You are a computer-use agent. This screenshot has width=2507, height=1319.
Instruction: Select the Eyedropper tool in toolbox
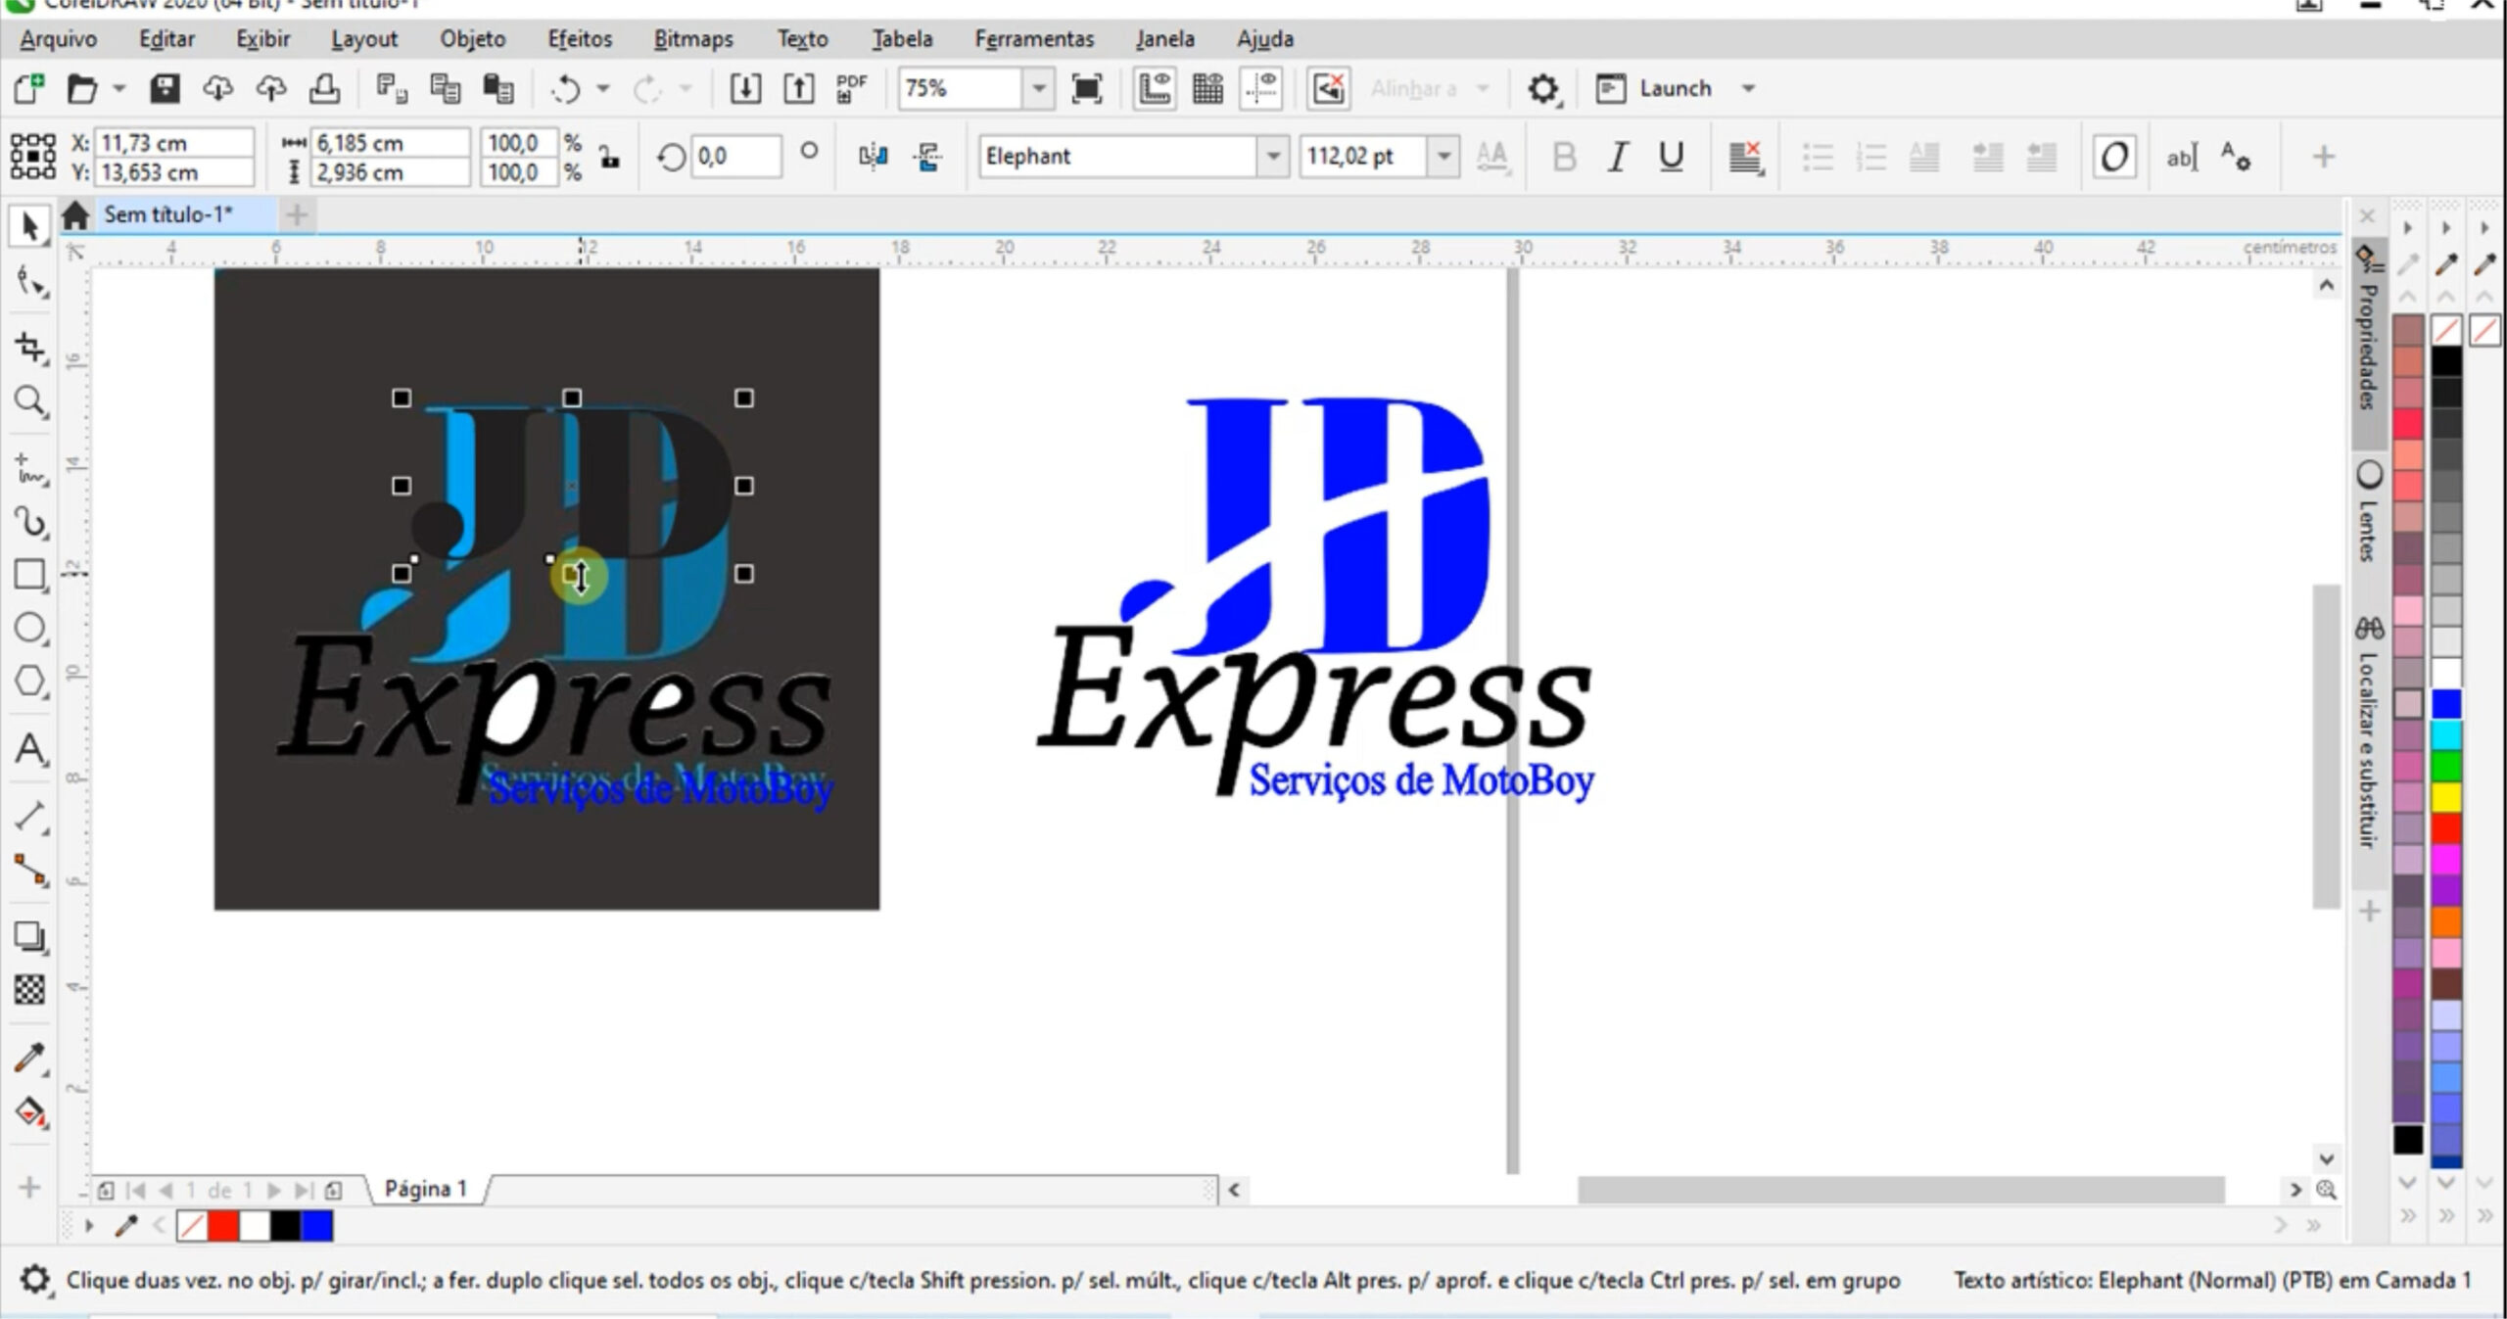point(29,1058)
